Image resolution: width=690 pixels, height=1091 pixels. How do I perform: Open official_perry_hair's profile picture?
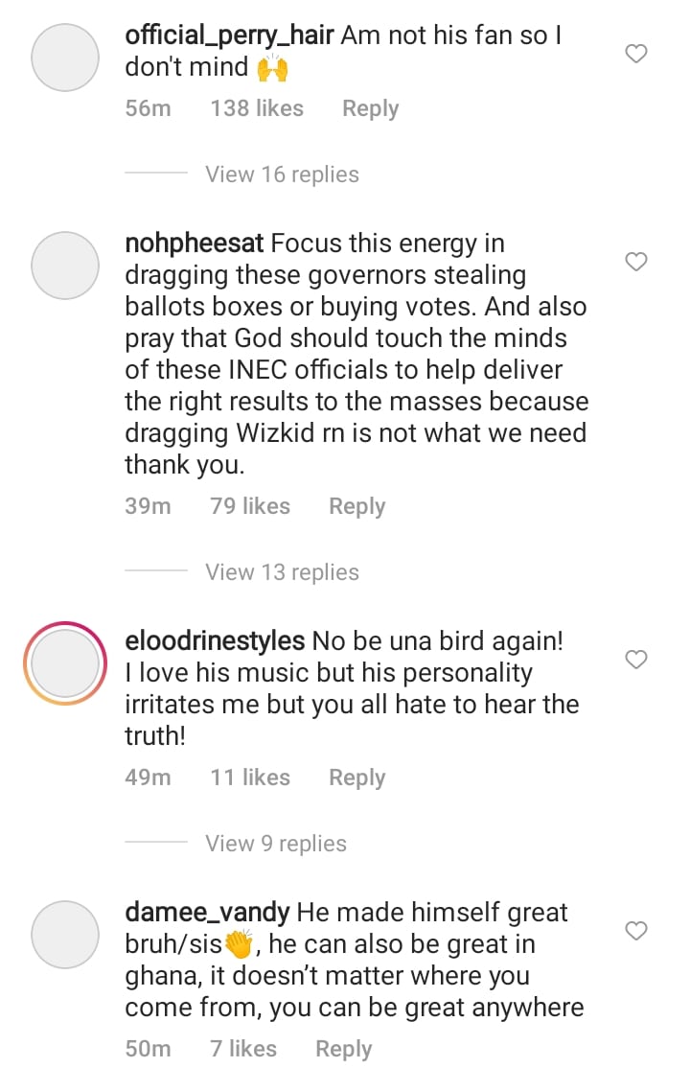pyautogui.click(x=65, y=58)
